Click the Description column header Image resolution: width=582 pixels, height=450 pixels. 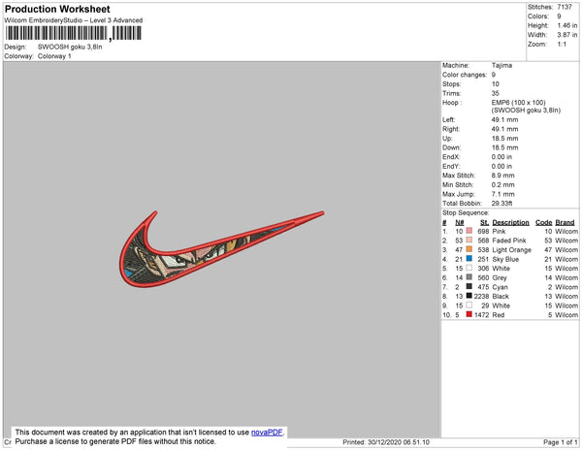[x=510, y=222]
